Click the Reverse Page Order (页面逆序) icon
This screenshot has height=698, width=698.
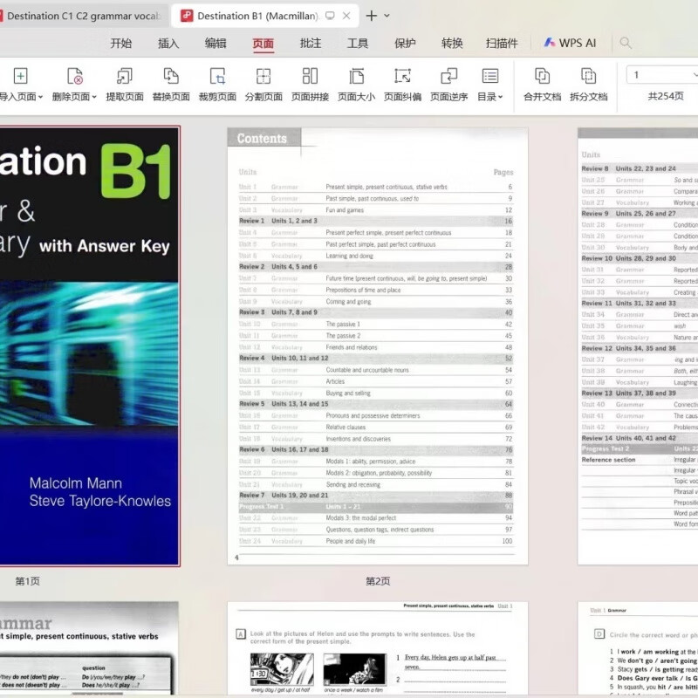pos(448,76)
